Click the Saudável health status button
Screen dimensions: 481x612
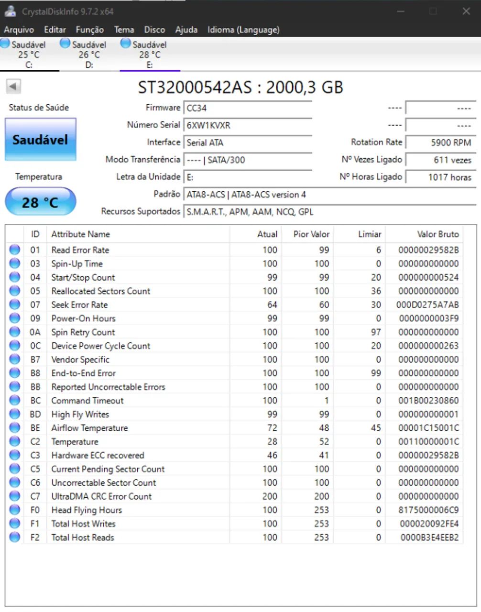[x=41, y=140]
